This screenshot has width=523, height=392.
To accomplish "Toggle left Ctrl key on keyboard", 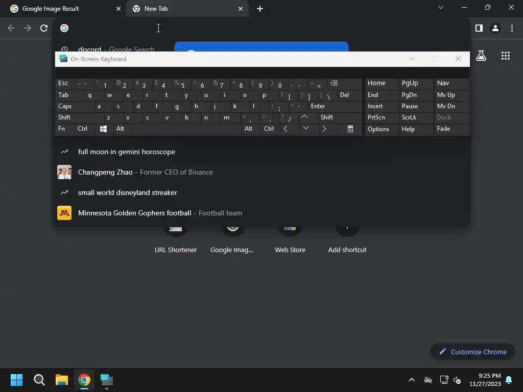I will pos(84,129).
